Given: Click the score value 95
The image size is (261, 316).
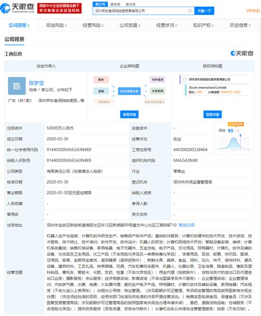Looking at the screenshot, I should click(x=230, y=131).
